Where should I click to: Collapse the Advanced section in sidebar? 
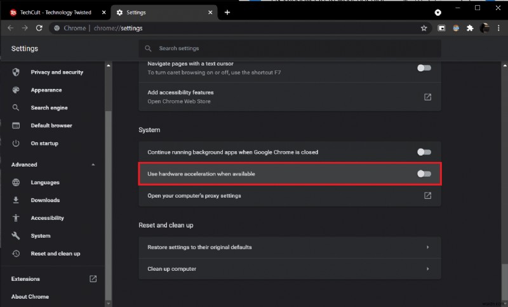click(x=93, y=165)
